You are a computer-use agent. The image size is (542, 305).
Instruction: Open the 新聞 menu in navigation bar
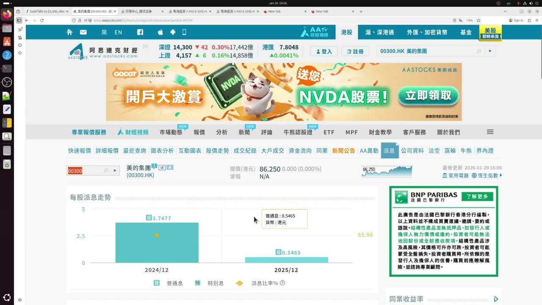tap(244, 132)
